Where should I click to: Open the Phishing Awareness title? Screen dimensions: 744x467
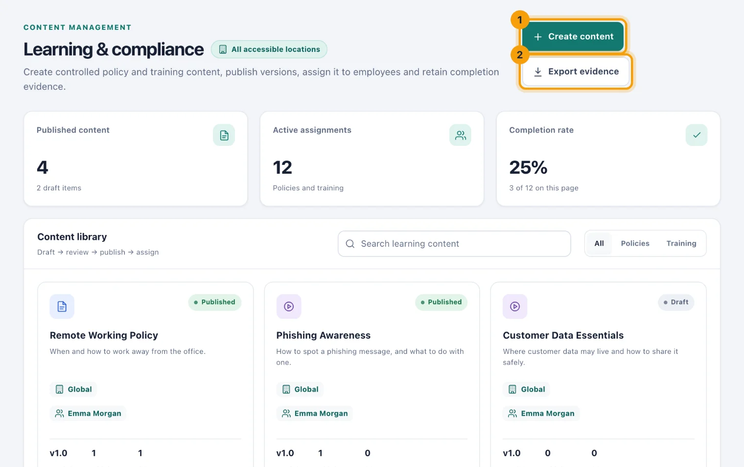click(324, 335)
